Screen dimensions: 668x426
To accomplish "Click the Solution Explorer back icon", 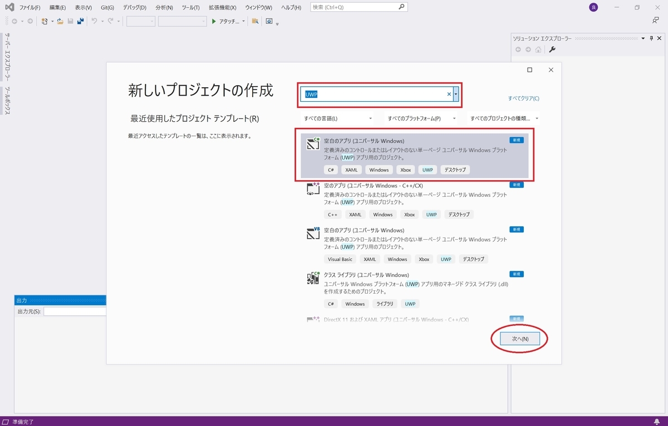I will click(518, 49).
